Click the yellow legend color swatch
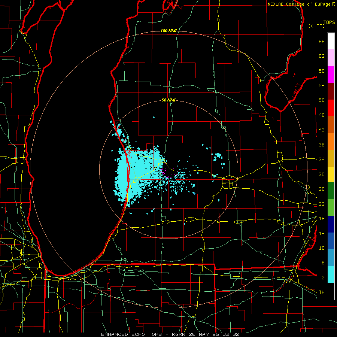Viewport: 337px width, 337px height. 331,174
